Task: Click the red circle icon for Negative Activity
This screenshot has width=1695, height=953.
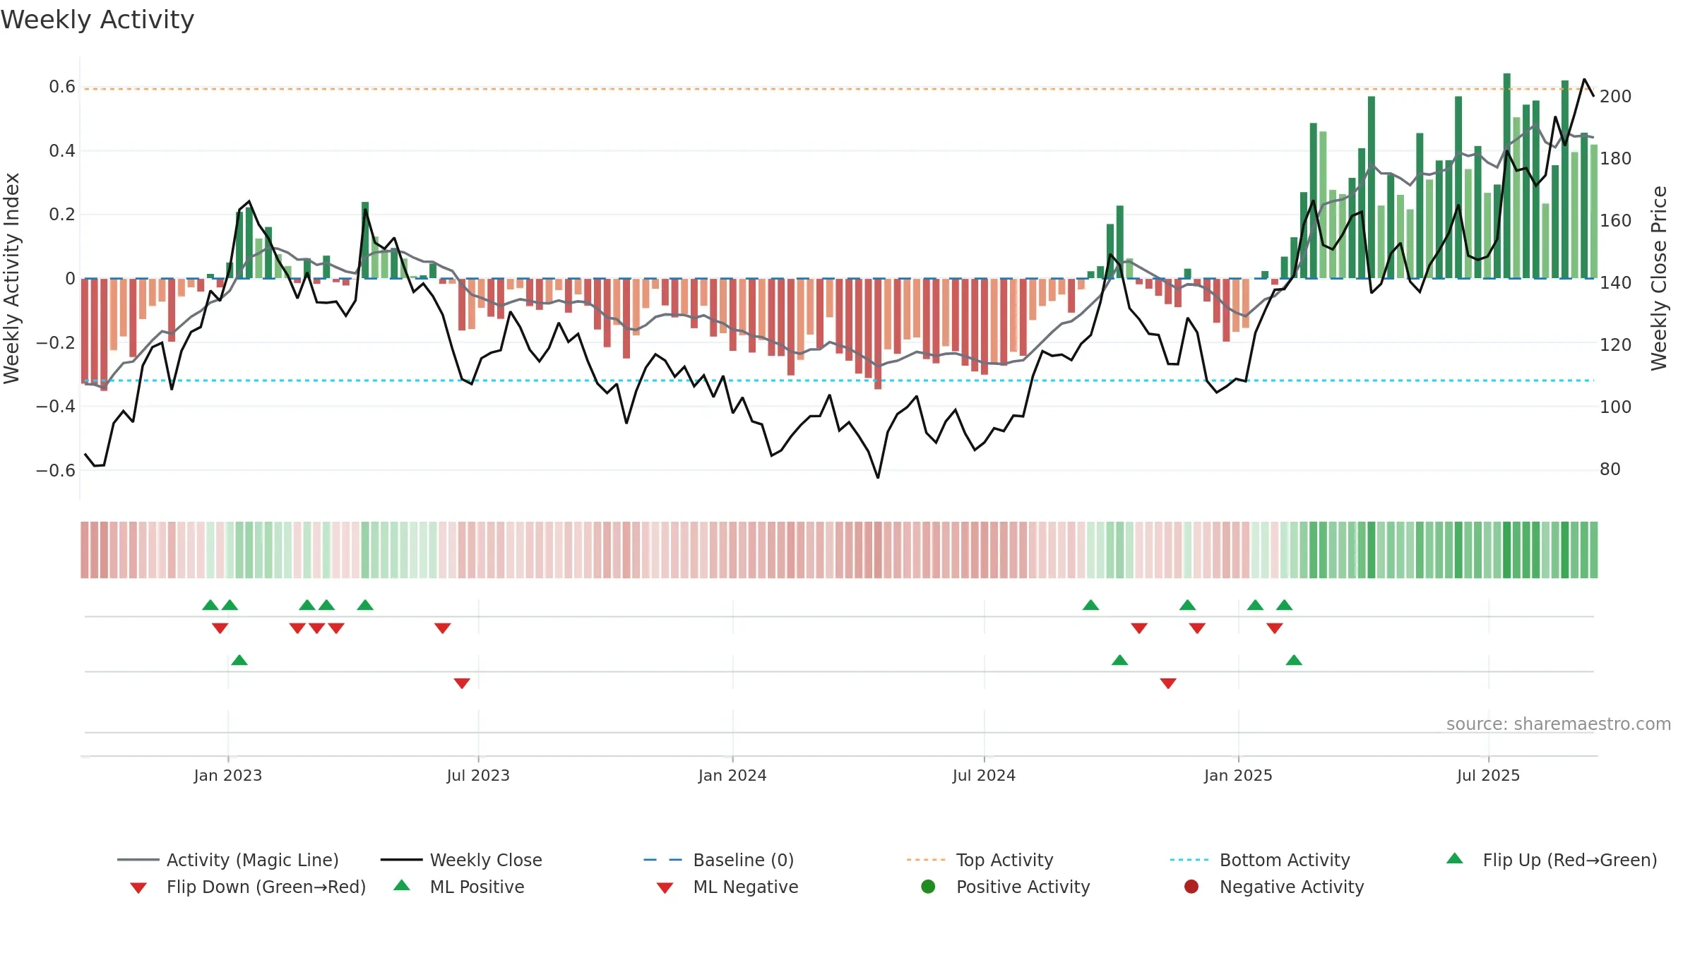Action: [x=1191, y=887]
